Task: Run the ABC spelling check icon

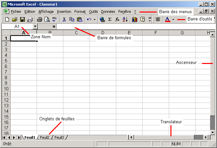Action: pos(55,19)
